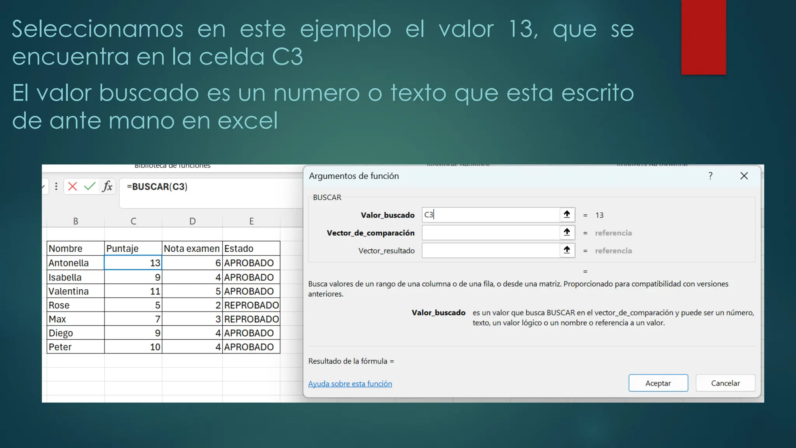Select Antonella's APROBADO Estado cell

tap(251, 263)
